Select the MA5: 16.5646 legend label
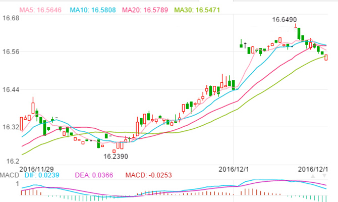This screenshot has width=338, height=202. tap(40, 10)
